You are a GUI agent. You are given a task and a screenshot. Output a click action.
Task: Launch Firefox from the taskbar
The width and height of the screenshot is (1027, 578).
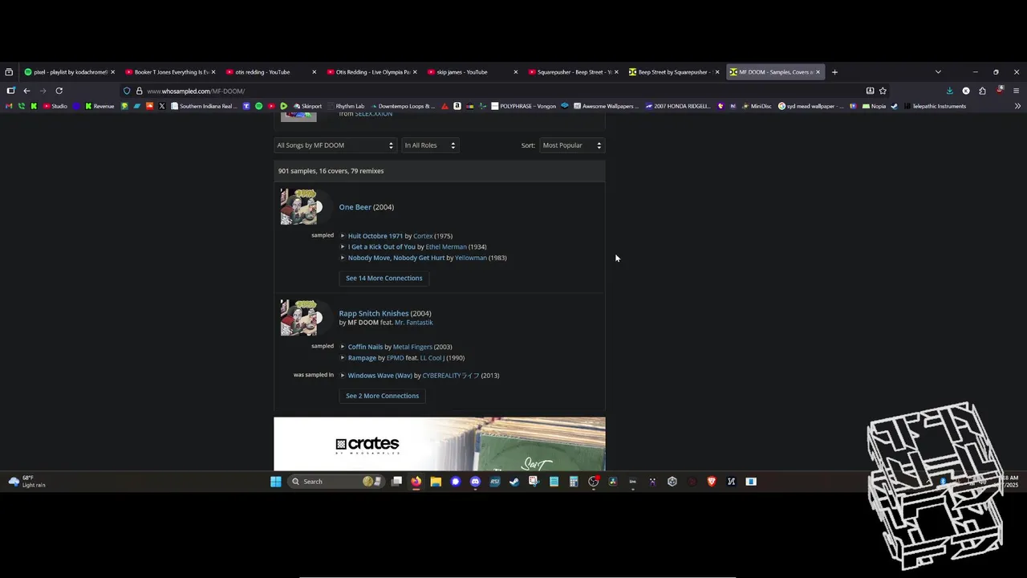pos(416,482)
